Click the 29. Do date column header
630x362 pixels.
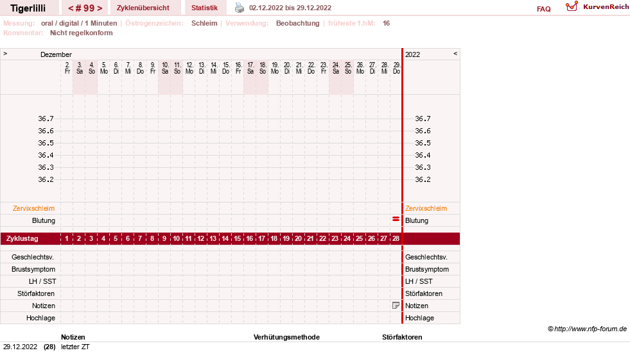point(397,68)
